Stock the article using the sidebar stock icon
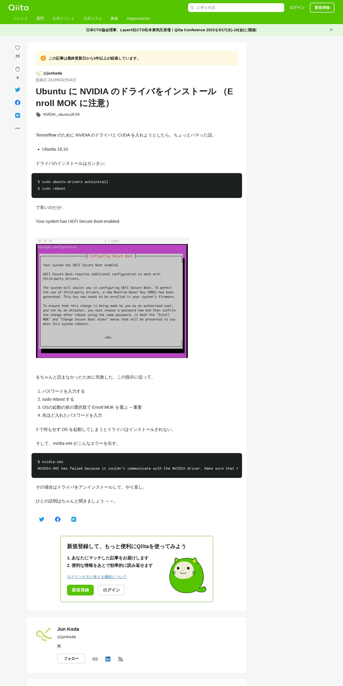This screenshot has width=343, height=686. (x=18, y=69)
